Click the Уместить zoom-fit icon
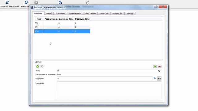 26,2
